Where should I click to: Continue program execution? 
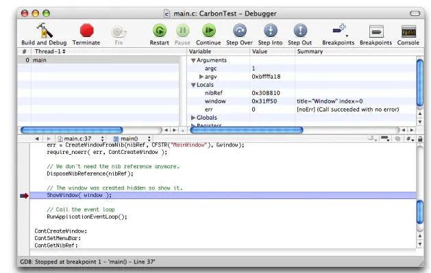(x=209, y=31)
